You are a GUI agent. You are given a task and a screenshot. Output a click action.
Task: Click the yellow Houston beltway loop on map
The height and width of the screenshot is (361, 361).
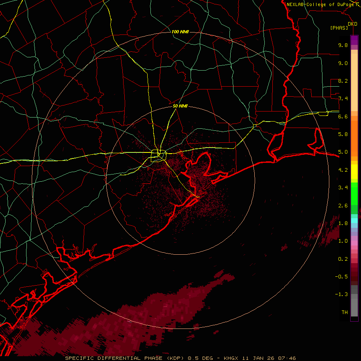point(158,156)
